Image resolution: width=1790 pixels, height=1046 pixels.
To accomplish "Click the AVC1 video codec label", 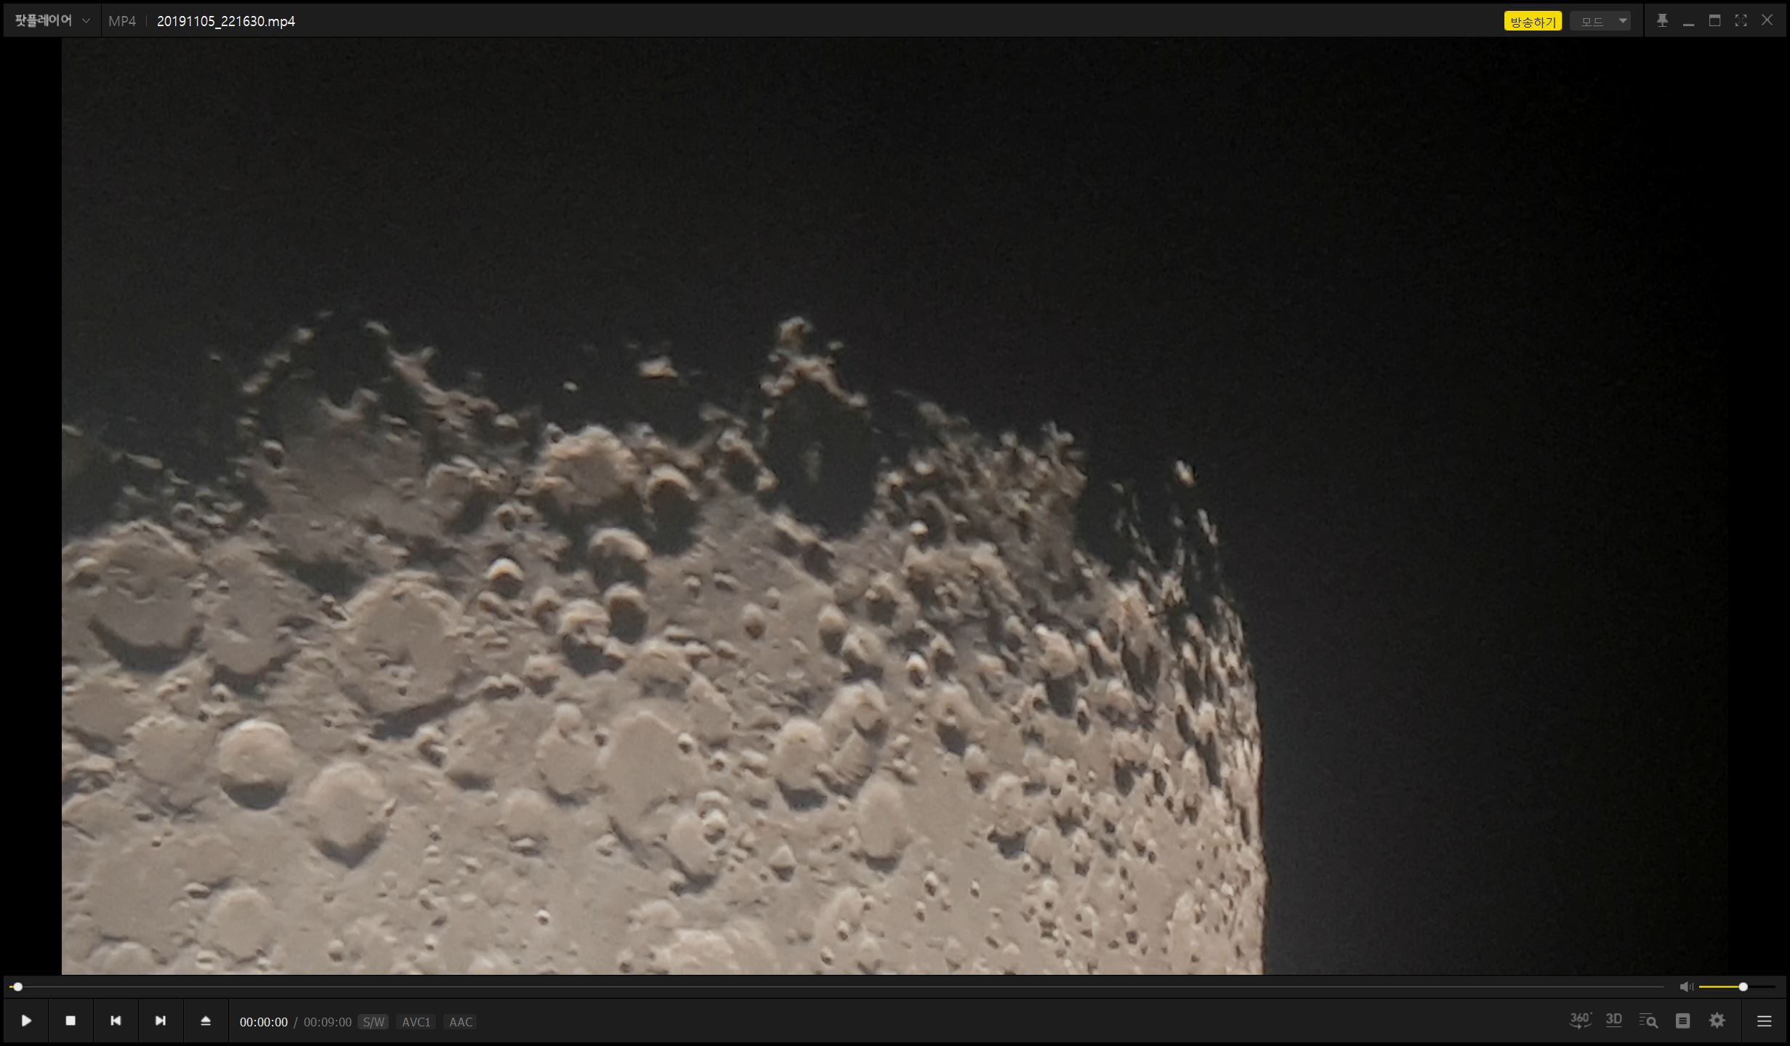I will [416, 1022].
